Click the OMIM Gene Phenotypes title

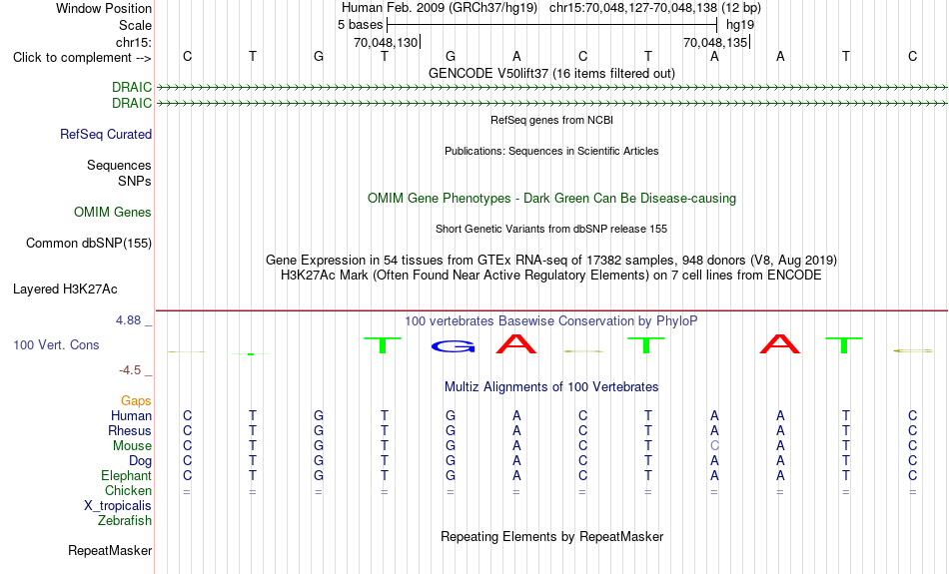552,199
